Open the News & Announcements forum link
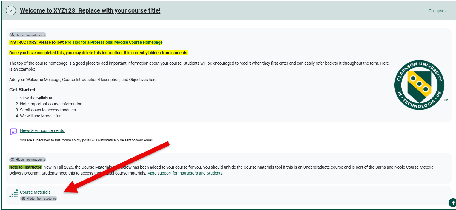Screen dimensions: 456x210 point(42,130)
